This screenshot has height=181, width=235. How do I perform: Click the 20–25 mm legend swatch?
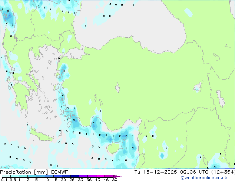click(66, 176)
